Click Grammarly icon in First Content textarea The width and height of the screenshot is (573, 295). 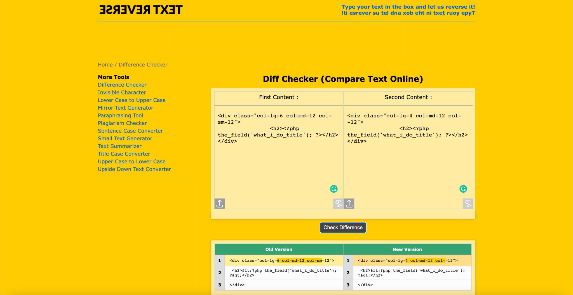coord(334,189)
